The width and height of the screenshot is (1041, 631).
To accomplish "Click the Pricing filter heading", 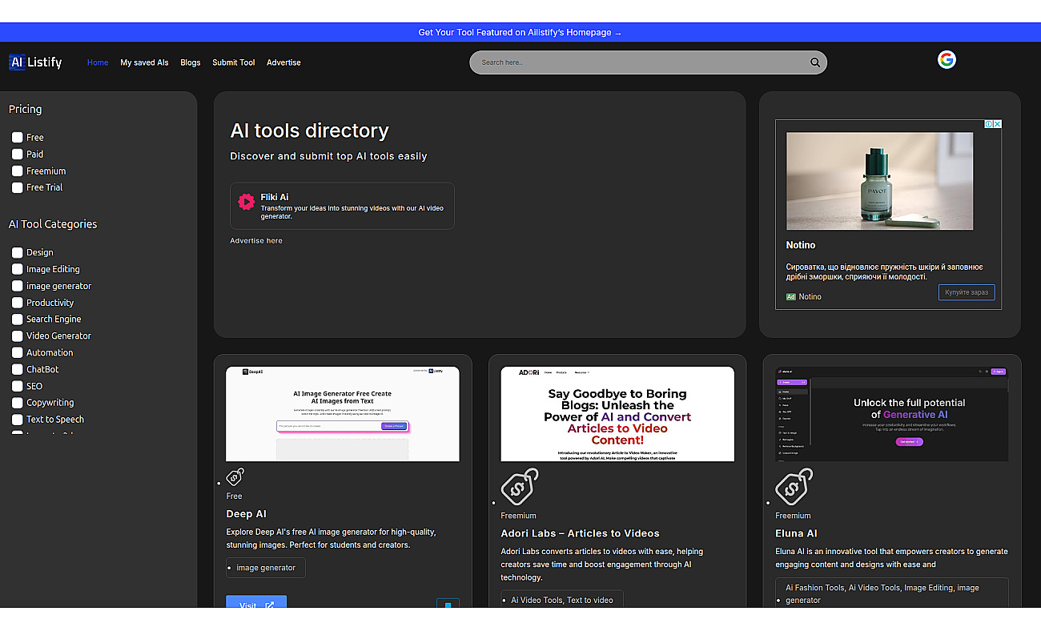I will click(25, 109).
